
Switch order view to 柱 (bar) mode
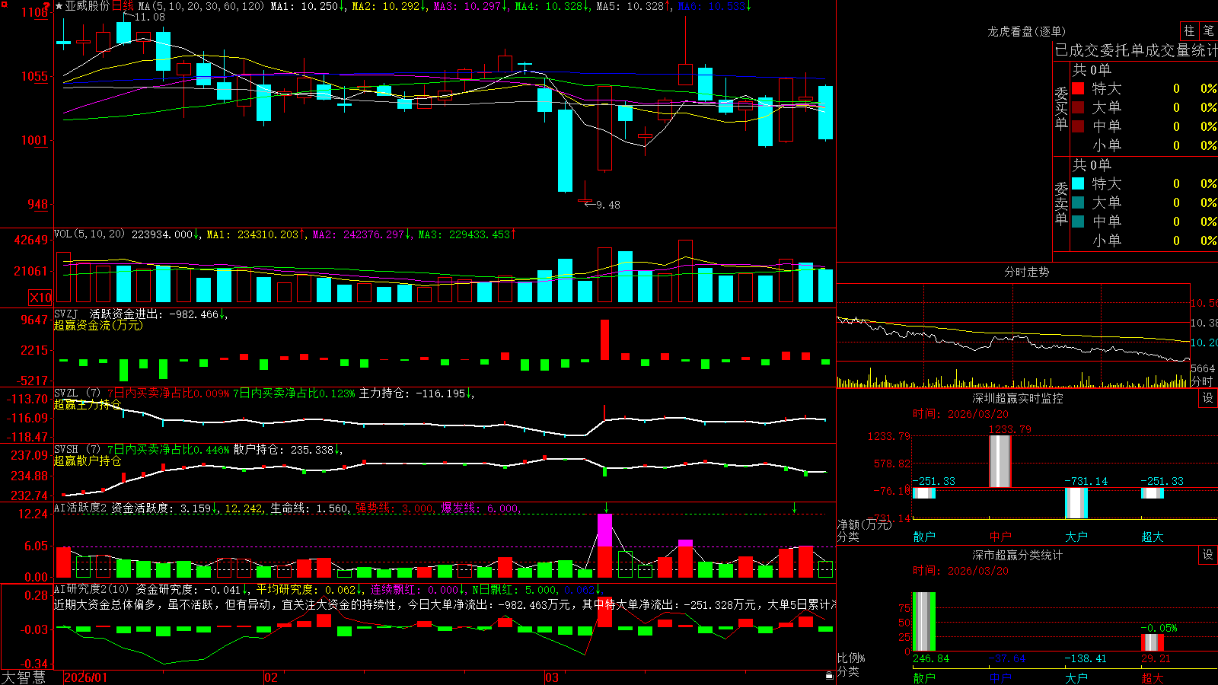click(1189, 30)
